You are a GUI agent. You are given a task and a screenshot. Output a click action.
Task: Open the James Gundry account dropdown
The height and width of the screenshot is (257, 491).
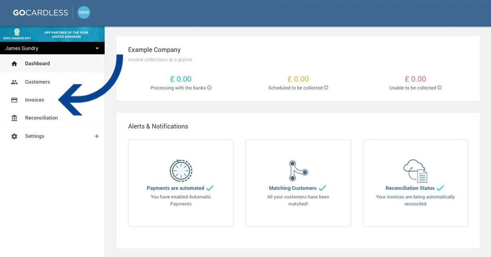pos(52,48)
